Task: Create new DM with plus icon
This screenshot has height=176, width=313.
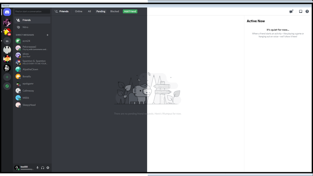Action: click(48, 35)
